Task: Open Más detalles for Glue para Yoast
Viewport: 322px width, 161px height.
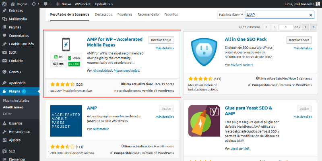Action: click(303, 117)
